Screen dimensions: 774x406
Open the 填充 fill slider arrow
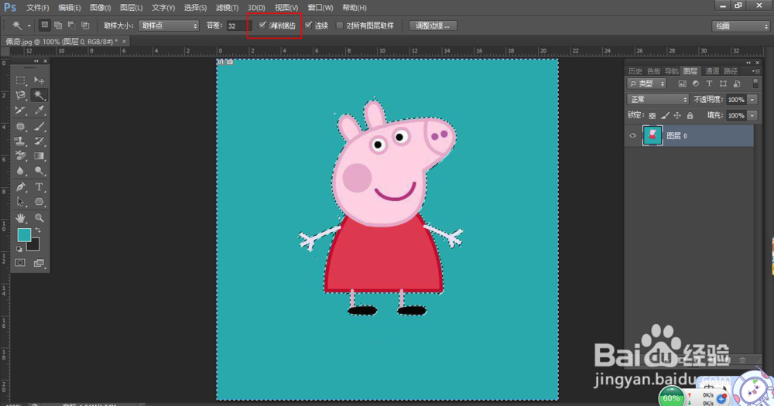tap(752, 115)
